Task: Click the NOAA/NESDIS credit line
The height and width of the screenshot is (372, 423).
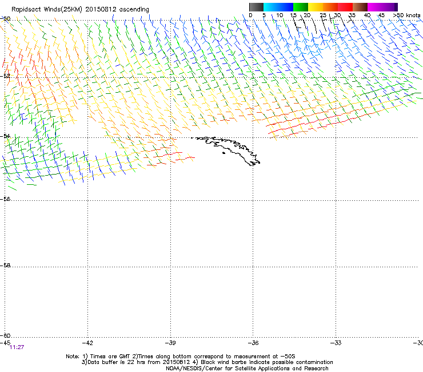Action: pos(247,369)
